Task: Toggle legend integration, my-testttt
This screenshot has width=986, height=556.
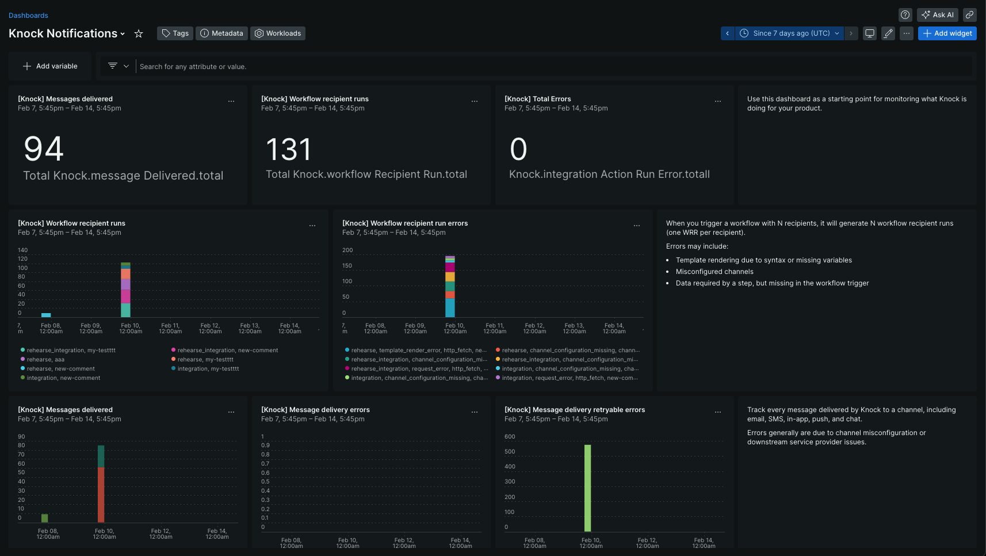Action: click(205, 368)
